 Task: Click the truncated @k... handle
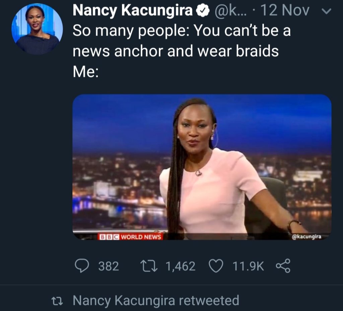click(x=231, y=10)
